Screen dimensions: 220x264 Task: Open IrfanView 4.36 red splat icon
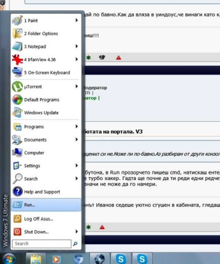coord(17,60)
